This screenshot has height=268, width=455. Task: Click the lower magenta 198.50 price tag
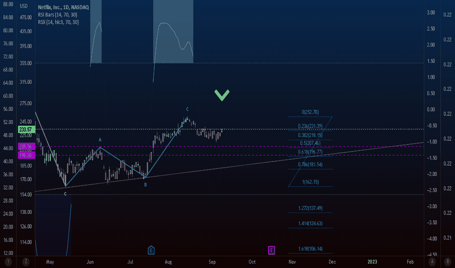tap(26, 155)
